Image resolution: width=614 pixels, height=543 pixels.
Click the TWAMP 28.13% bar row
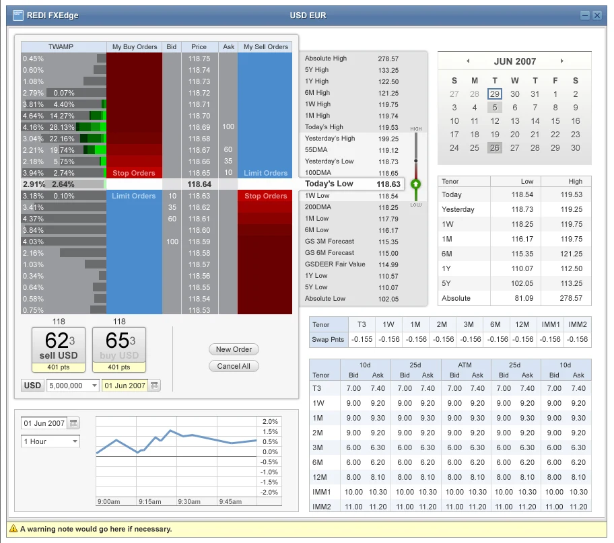pos(64,127)
